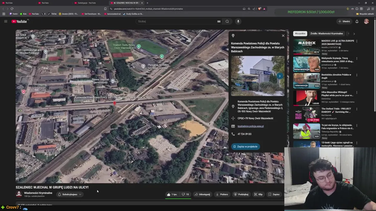Dislike the video (15)

coord(185,194)
